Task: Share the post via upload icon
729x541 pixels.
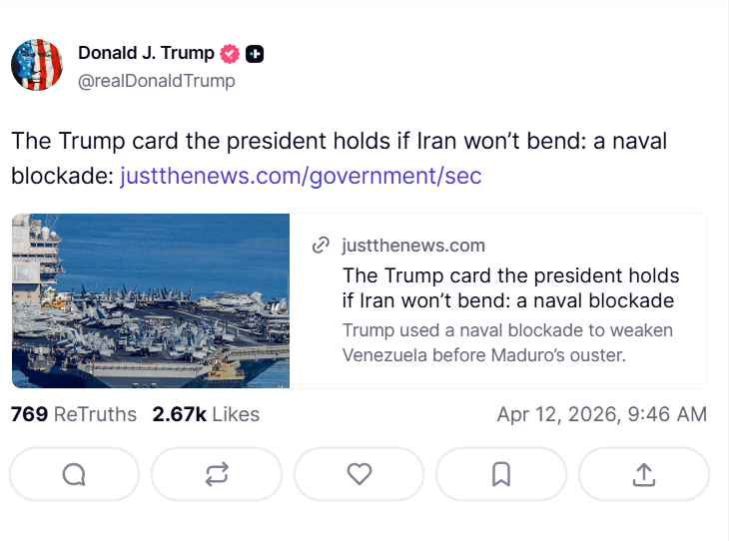Action: click(643, 474)
